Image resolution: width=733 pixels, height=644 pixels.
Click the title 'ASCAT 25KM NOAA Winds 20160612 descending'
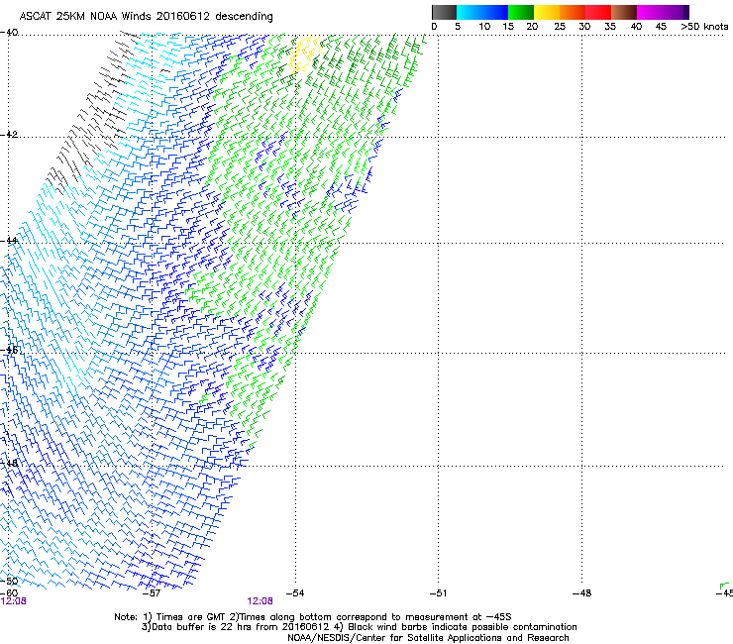click(146, 17)
